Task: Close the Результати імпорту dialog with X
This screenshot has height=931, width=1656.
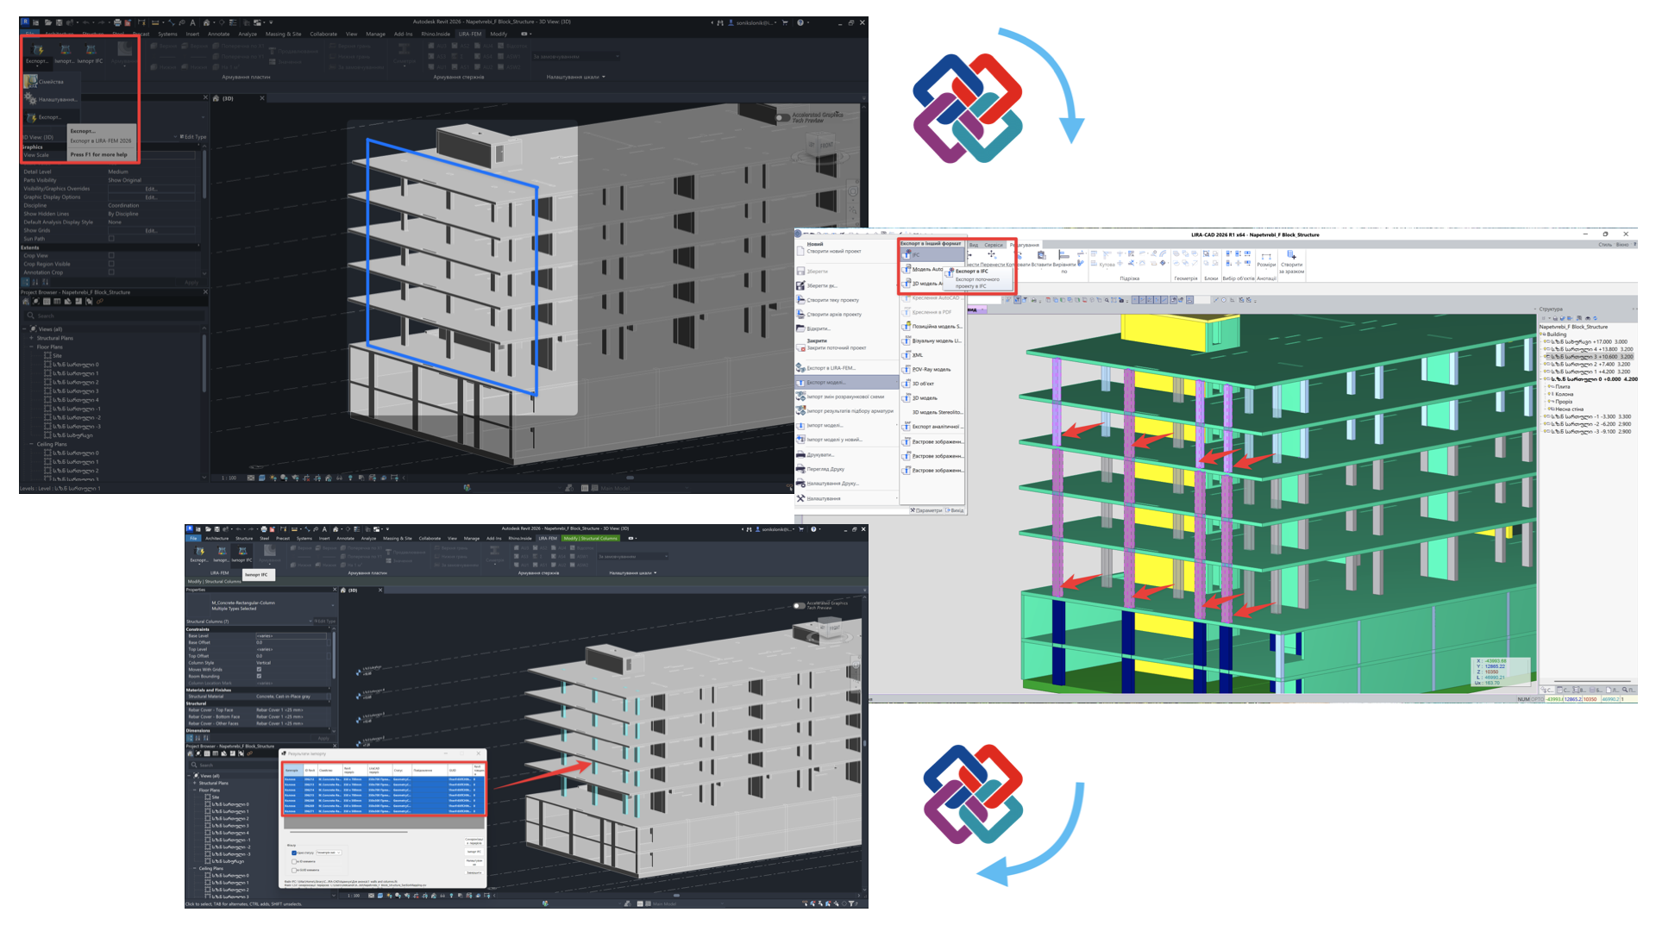Action: click(480, 753)
